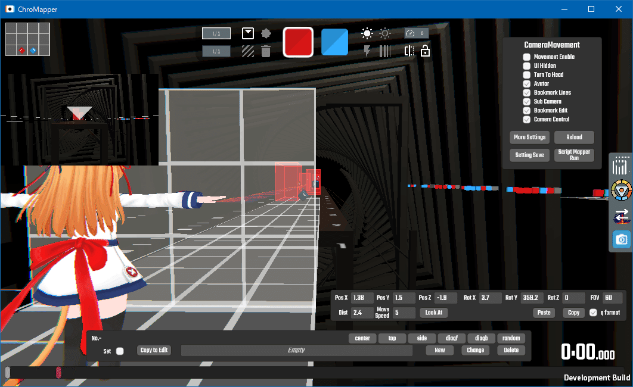This screenshot has height=387, width=633.
Task: Open the counters stats icon in side tab
Action: click(621, 166)
